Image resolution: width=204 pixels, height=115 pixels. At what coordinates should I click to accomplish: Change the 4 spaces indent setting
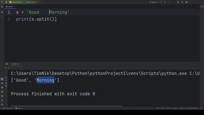click(175, 108)
